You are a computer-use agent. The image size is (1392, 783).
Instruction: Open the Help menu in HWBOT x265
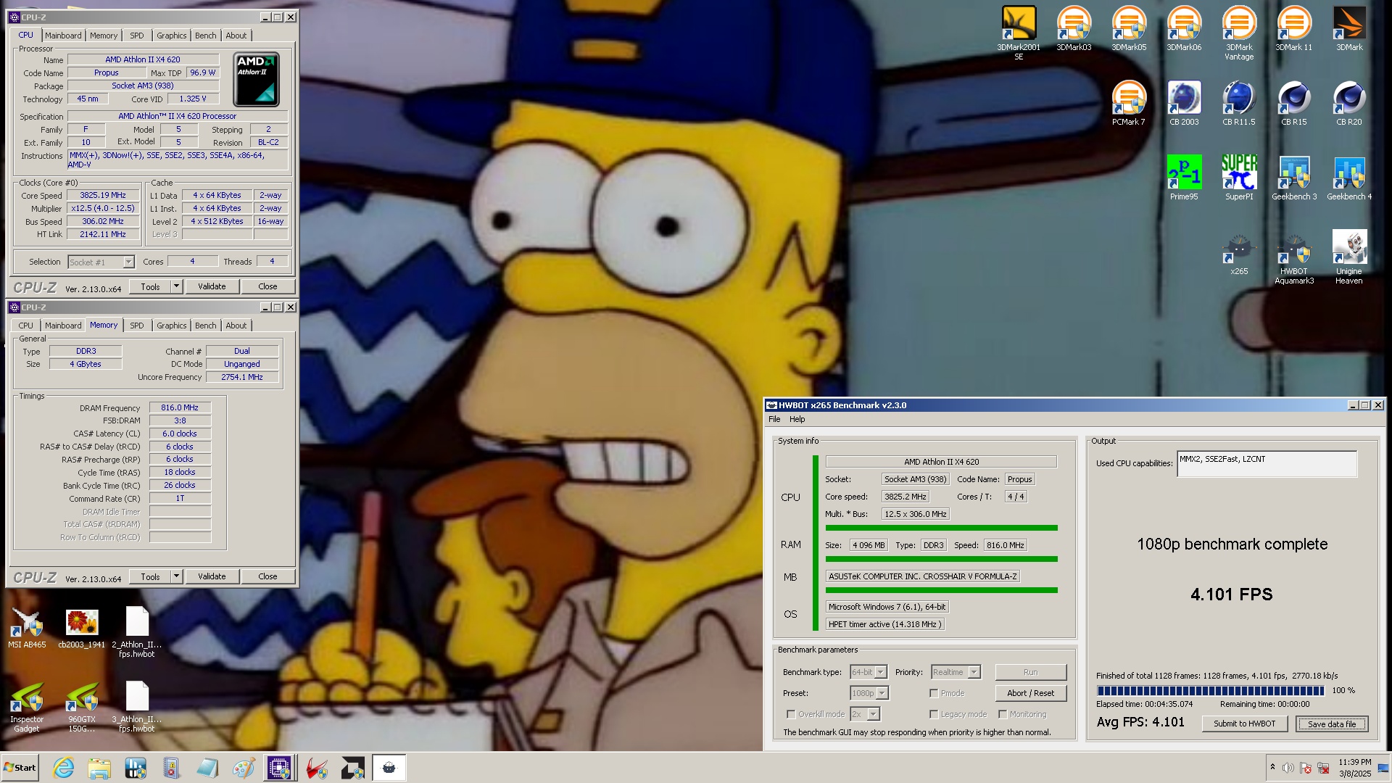[797, 419]
